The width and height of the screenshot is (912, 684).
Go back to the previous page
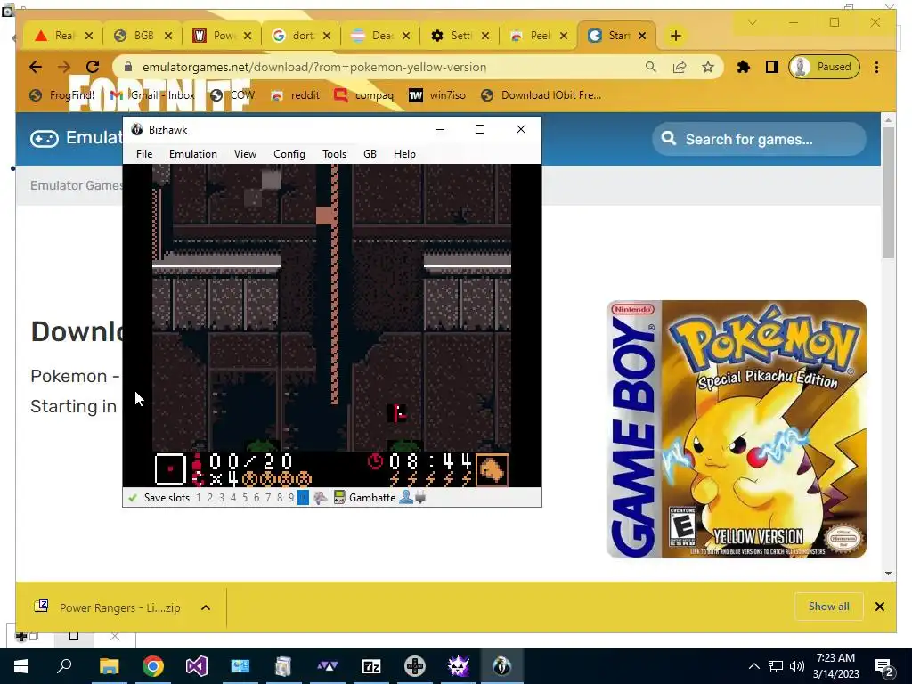[x=36, y=67]
